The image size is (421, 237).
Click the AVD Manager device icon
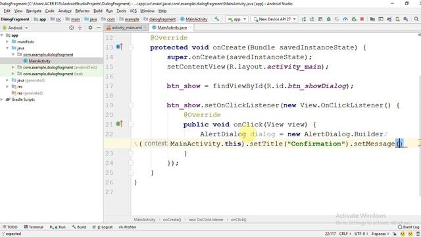397,19
